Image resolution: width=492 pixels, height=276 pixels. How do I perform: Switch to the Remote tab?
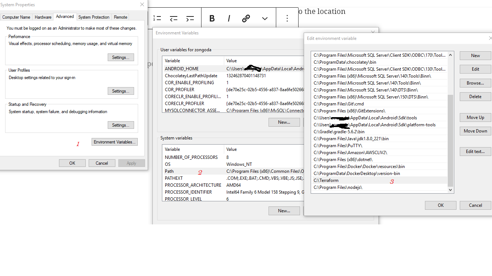coord(121,17)
